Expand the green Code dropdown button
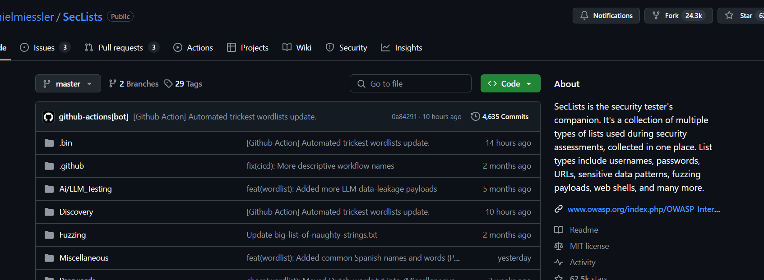 click(x=510, y=84)
